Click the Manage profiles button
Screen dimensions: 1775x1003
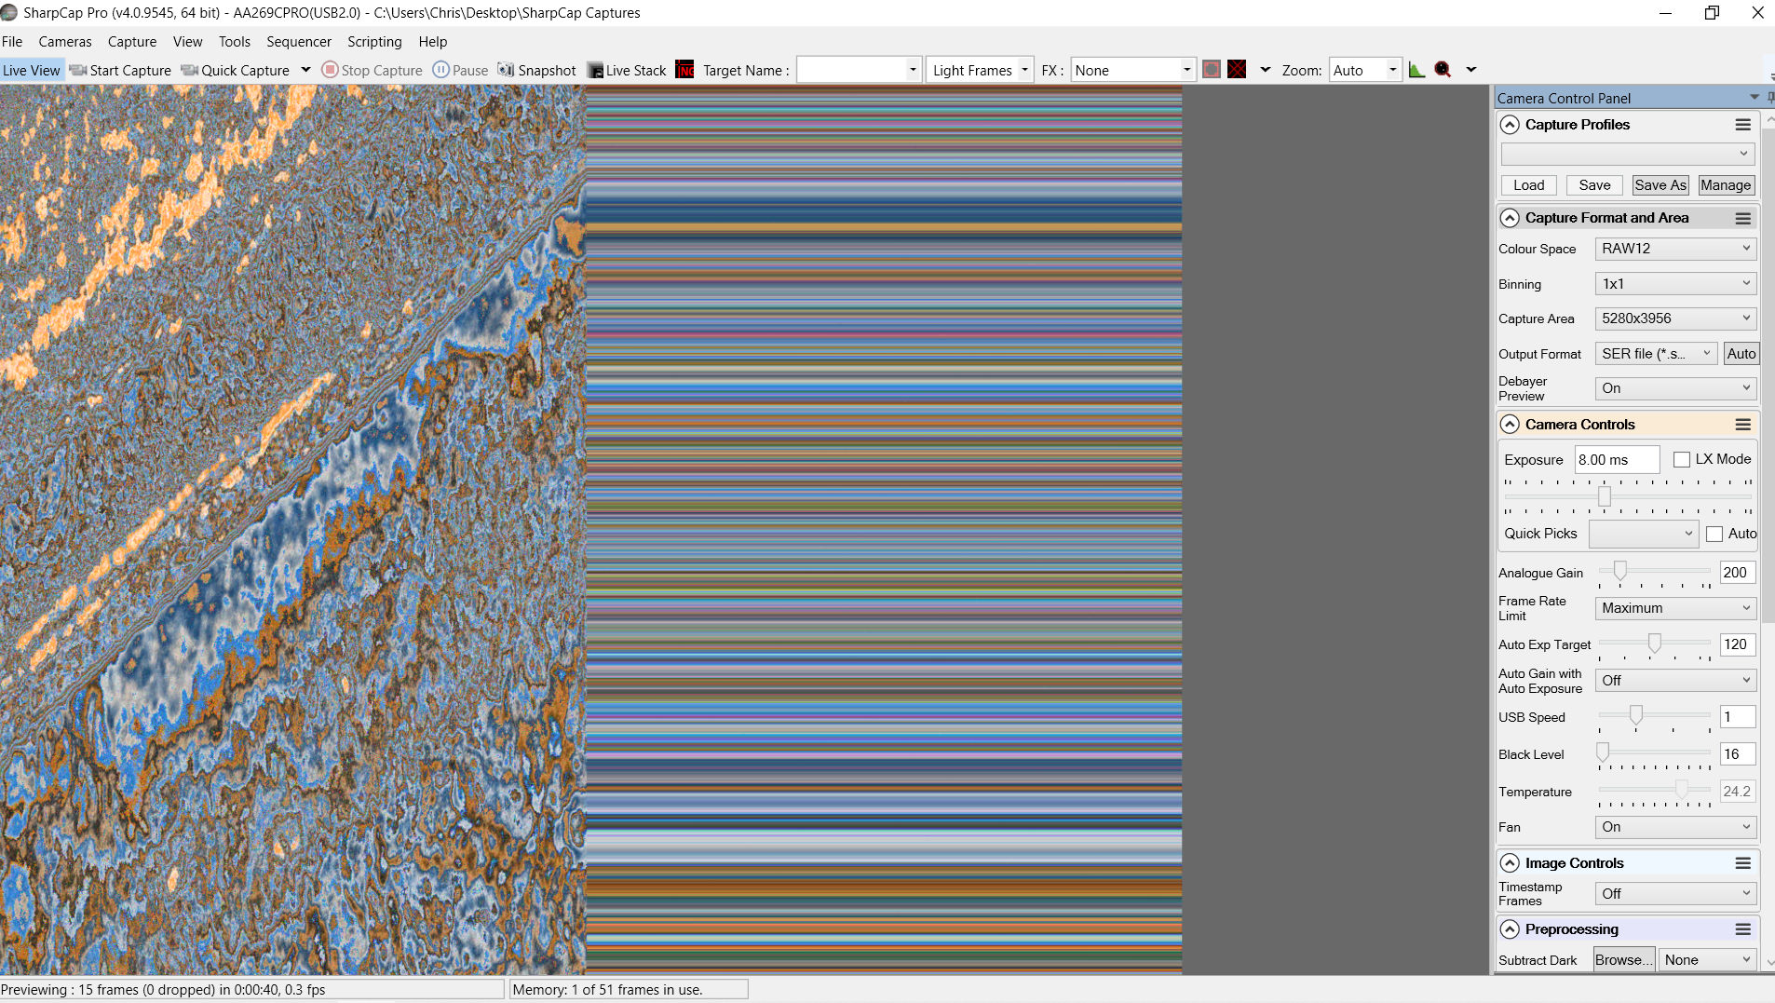(x=1726, y=185)
